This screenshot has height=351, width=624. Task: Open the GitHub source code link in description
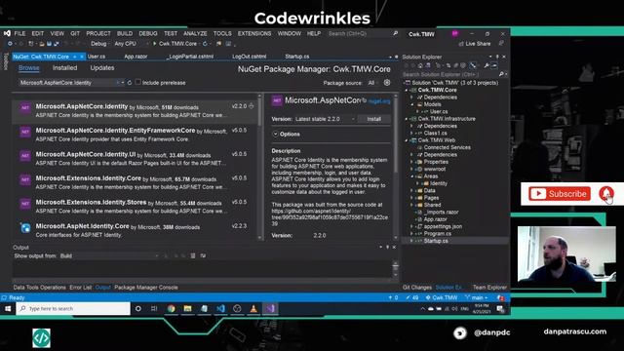tap(330, 217)
